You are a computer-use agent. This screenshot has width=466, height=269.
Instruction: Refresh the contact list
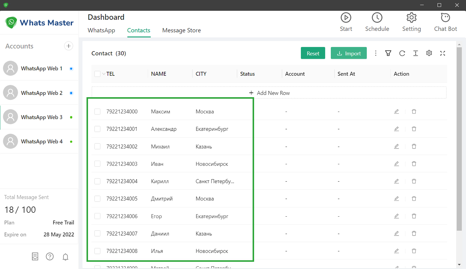402,53
